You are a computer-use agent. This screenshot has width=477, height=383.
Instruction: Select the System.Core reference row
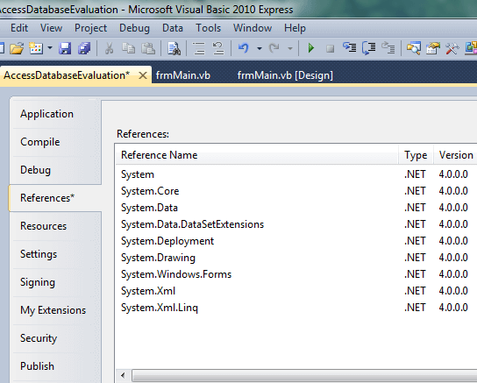(x=296, y=191)
